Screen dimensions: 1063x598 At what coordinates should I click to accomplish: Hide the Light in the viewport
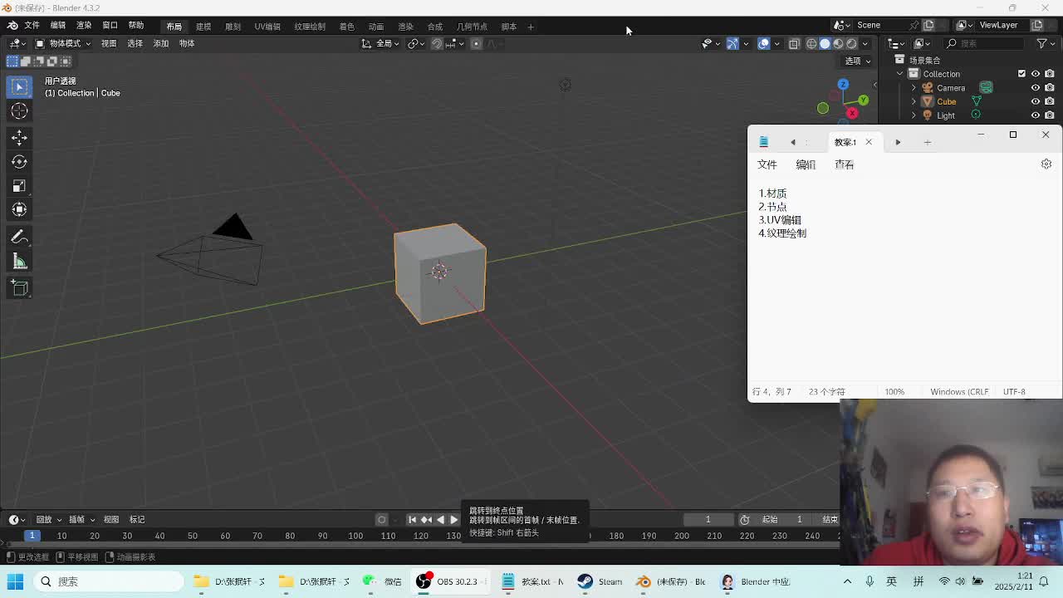click(x=1036, y=115)
